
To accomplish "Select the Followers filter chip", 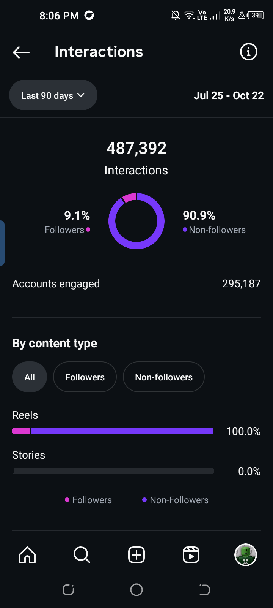I will click(85, 377).
